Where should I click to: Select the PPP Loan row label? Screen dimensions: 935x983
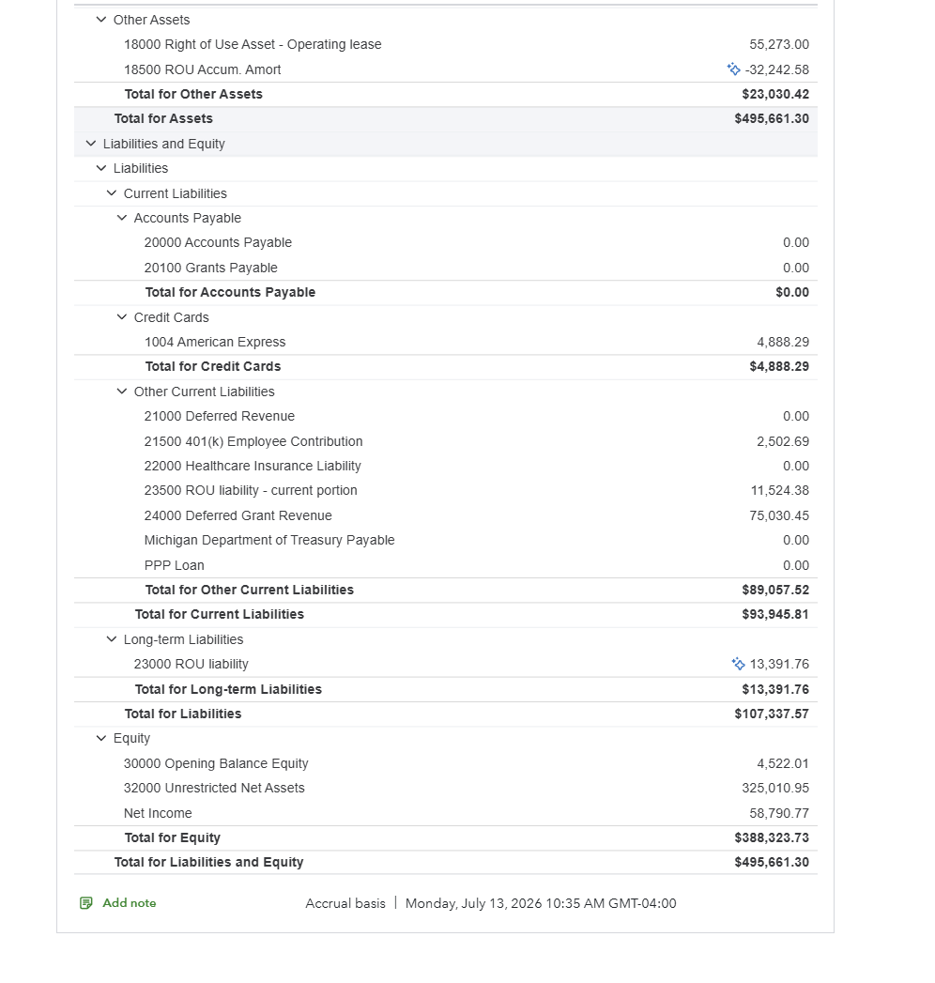pos(175,565)
